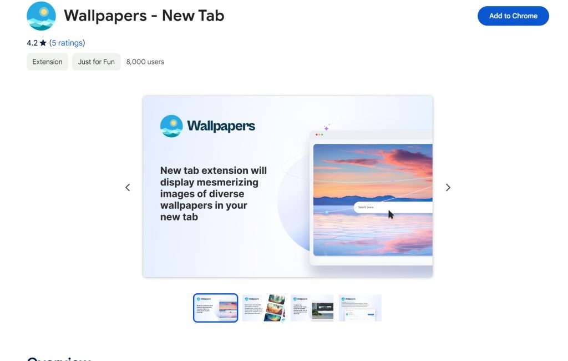The height and width of the screenshot is (361, 568).
Task: Add the extension with Add to Chrome
Action: coord(513,16)
